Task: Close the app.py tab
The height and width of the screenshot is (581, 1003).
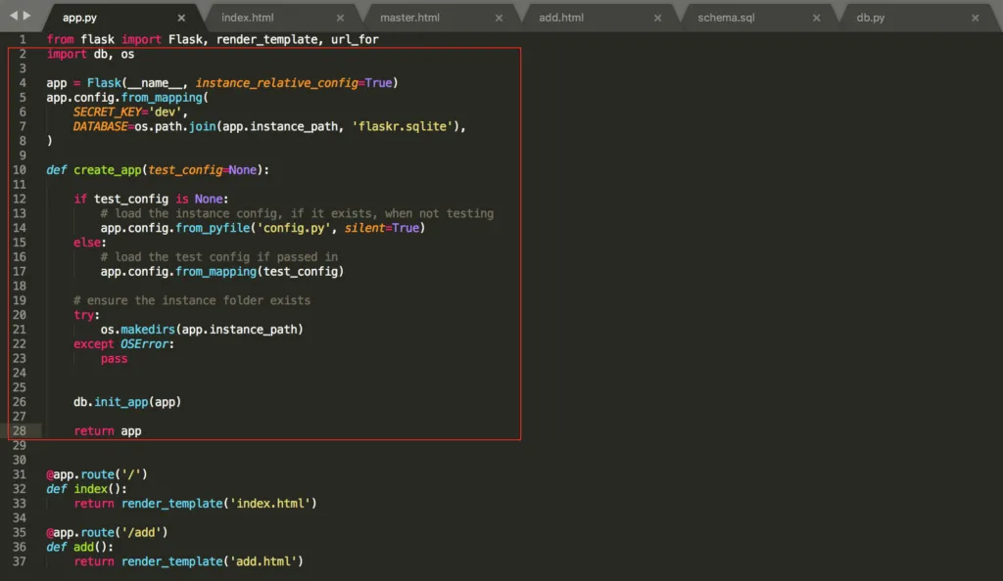Action: point(181,18)
